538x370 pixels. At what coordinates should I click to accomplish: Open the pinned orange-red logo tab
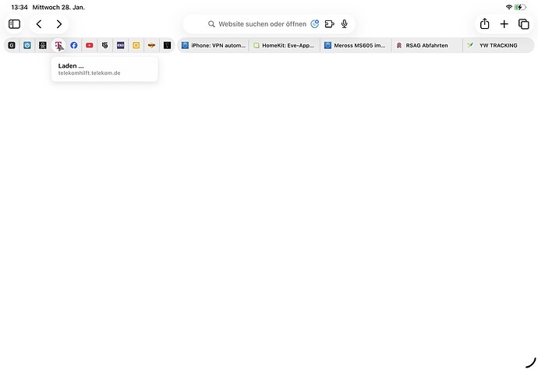click(x=152, y=45)
